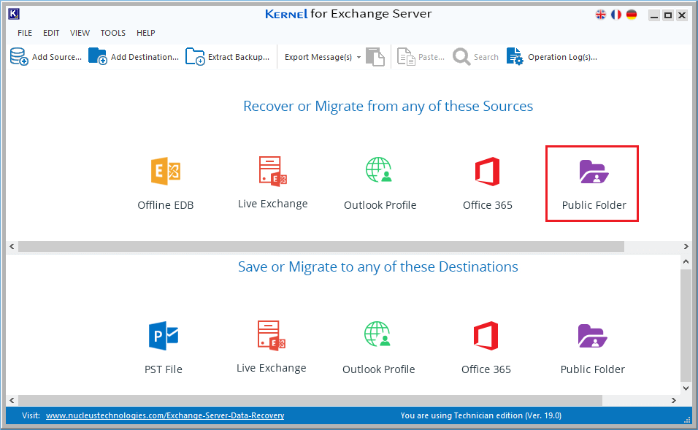Click the Operation Log(s)... button label
This screenshot has width=698, height=430.
(x=563, y=57)
